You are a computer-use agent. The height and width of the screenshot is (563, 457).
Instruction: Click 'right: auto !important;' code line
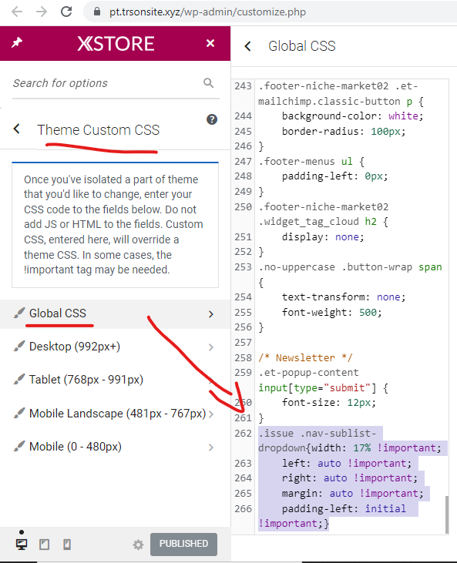pos(350,478)
